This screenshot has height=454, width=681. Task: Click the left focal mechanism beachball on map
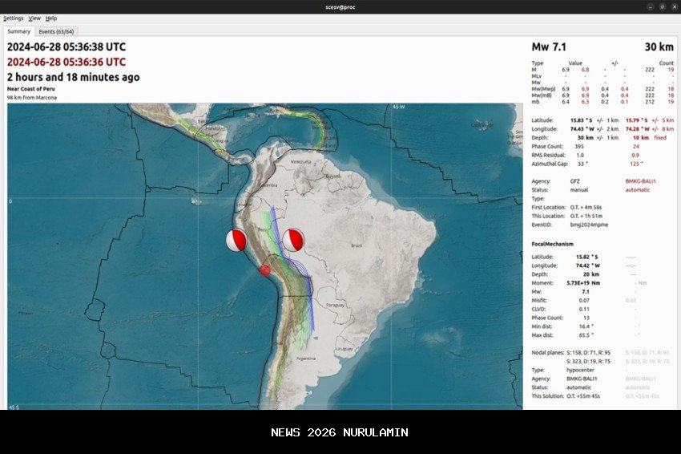[236, 240]
